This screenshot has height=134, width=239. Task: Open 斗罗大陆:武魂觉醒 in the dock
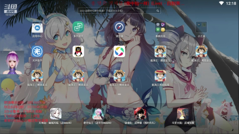tap(183, 114)
